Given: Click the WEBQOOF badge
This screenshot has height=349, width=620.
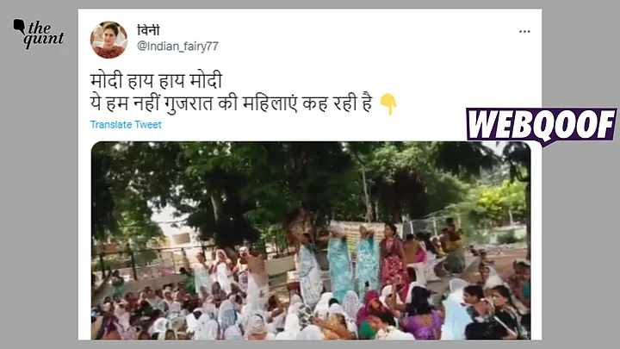Looking at the screenshot, I should pos(541,126).
